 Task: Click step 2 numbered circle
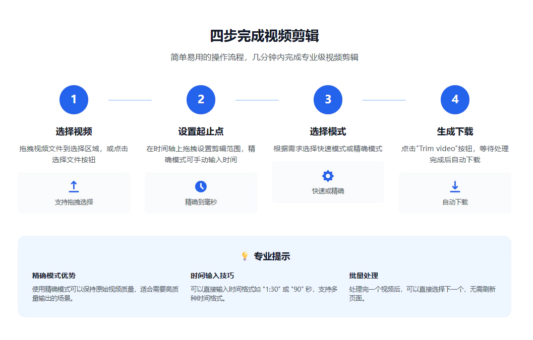pyautogui.click(x=201, y=100)
